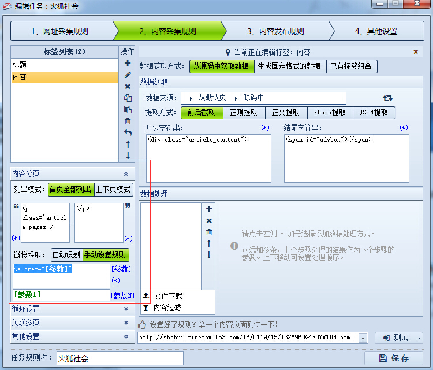The image size is (433, 370).
Task: Open the test URL dropdown list
Action: coord(363,338)
